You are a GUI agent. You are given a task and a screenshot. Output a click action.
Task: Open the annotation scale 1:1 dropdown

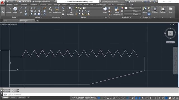coord(146,98)
